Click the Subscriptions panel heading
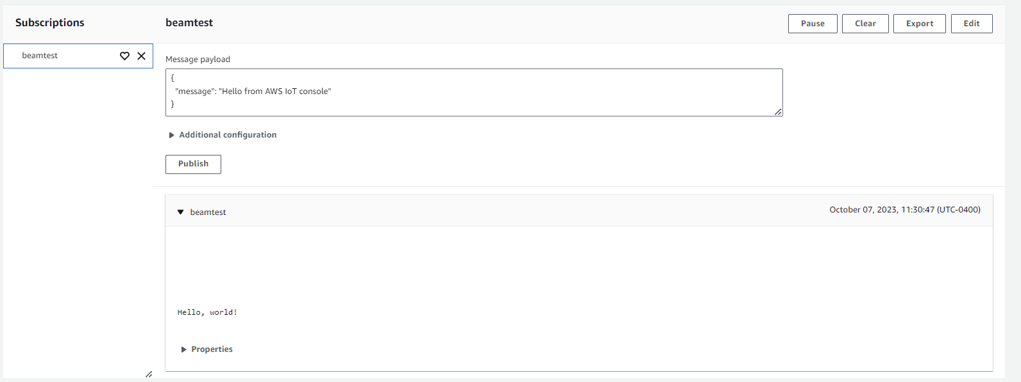The width and height of the screenshot is (1021, 382). click(x=50, y=23)
